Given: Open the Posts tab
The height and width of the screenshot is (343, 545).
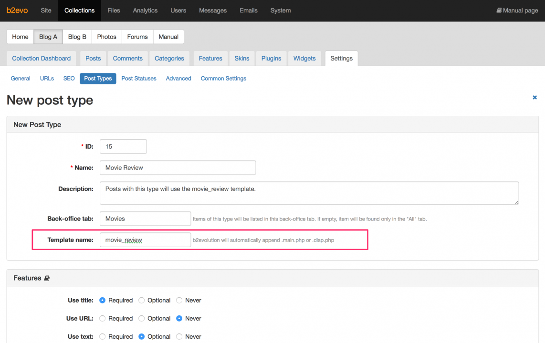Looking at the screenshot, I should pyautogui.click(x=93, y=58).
